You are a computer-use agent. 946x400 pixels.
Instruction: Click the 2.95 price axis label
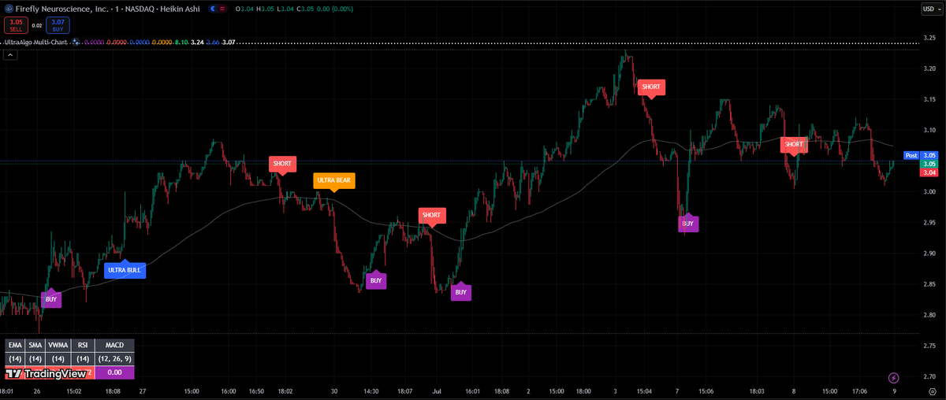930,223
